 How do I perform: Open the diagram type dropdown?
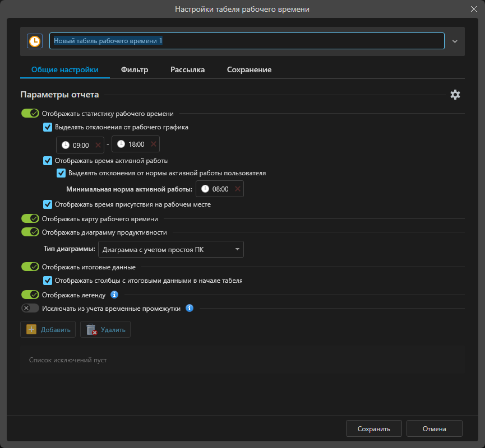[x=171, y=249]
